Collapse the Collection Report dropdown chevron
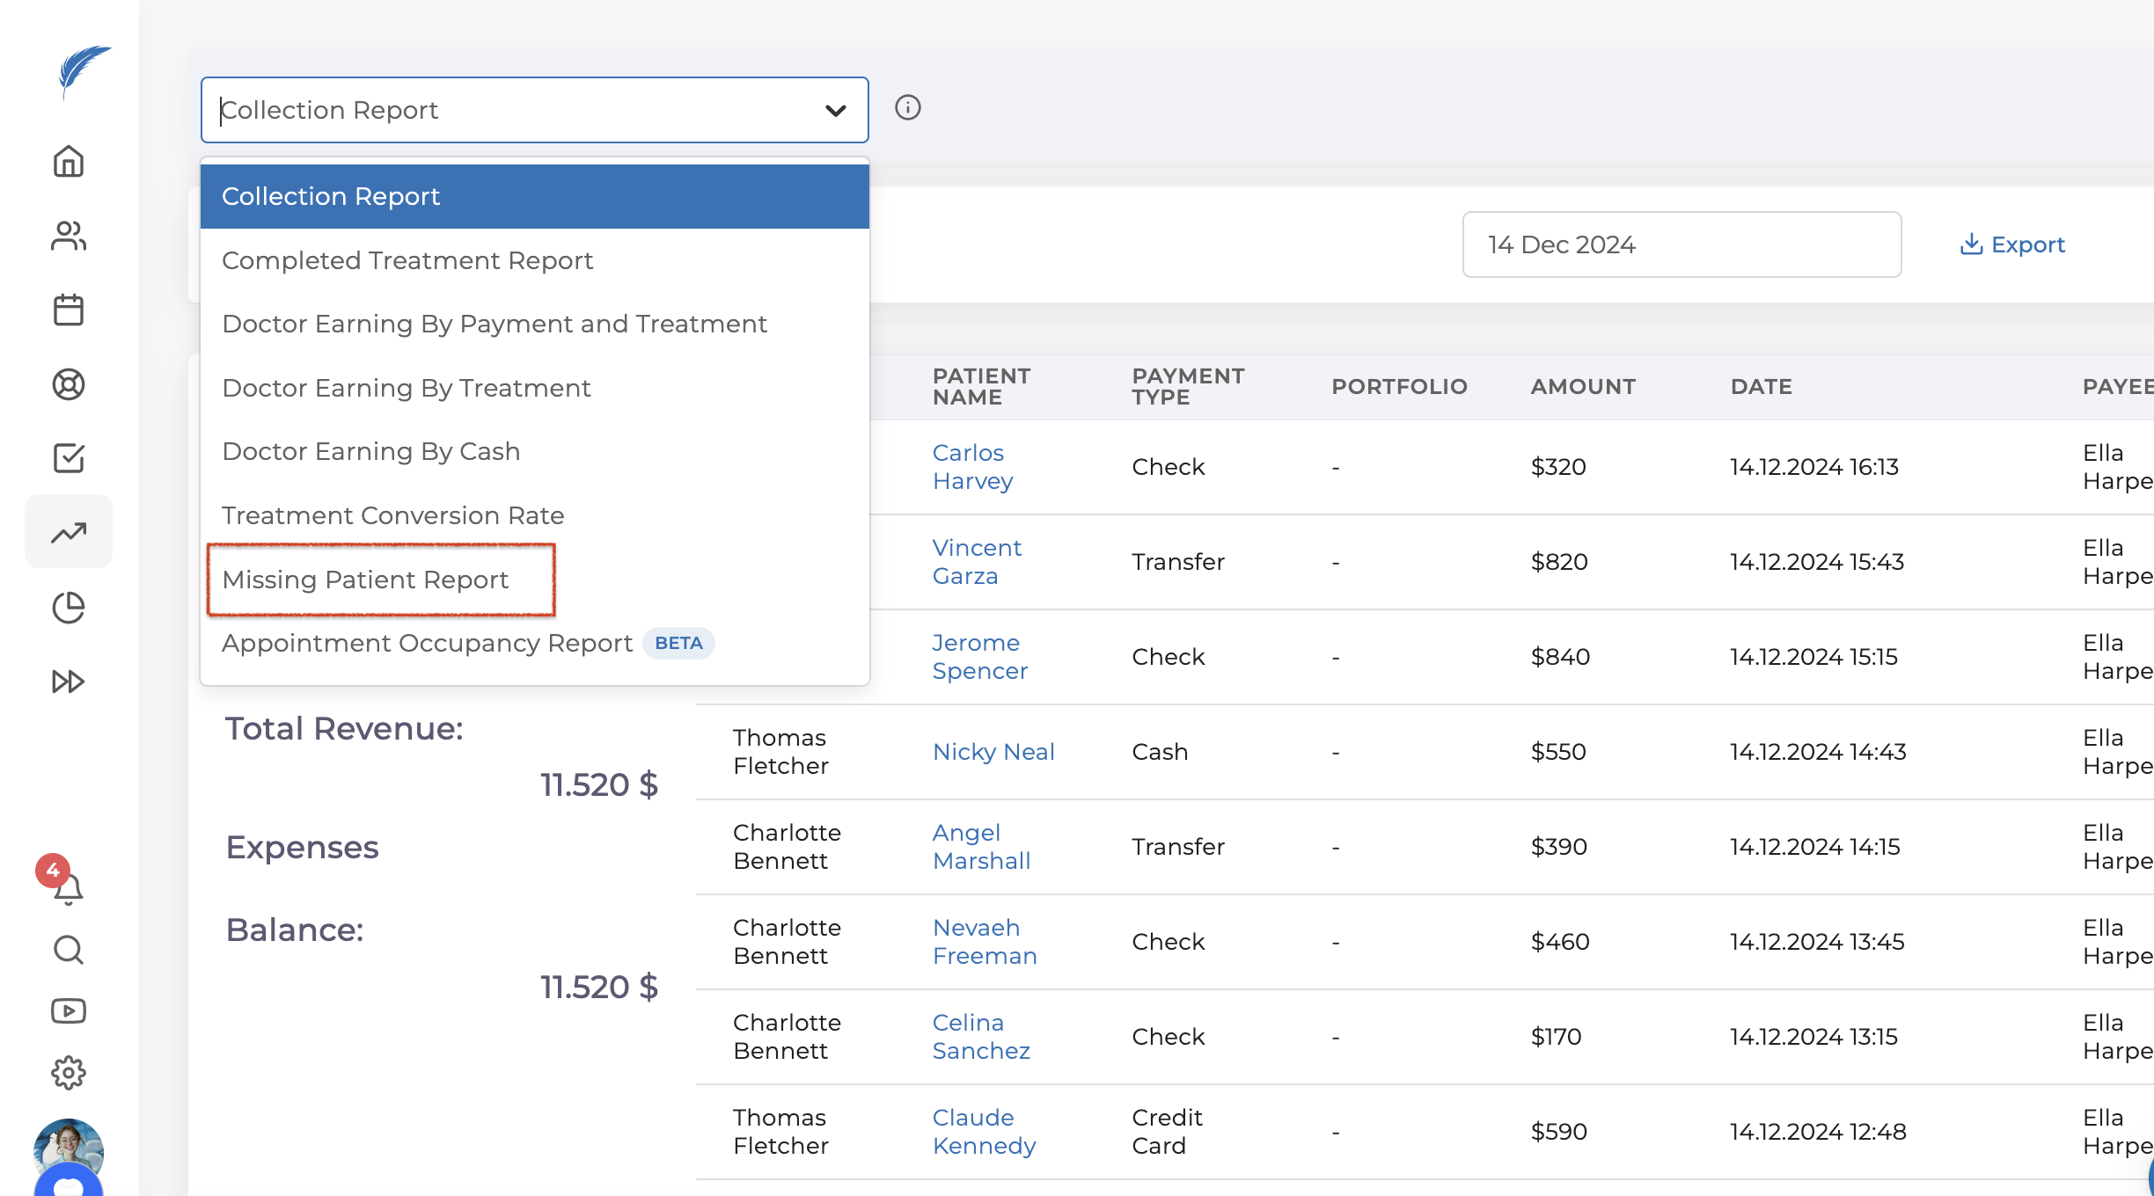This screenshot has height=1196, width=2154. pos(835,111)
